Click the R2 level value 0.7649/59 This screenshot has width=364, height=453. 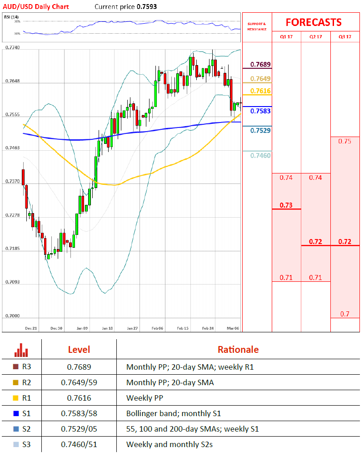tap(79, 382)
